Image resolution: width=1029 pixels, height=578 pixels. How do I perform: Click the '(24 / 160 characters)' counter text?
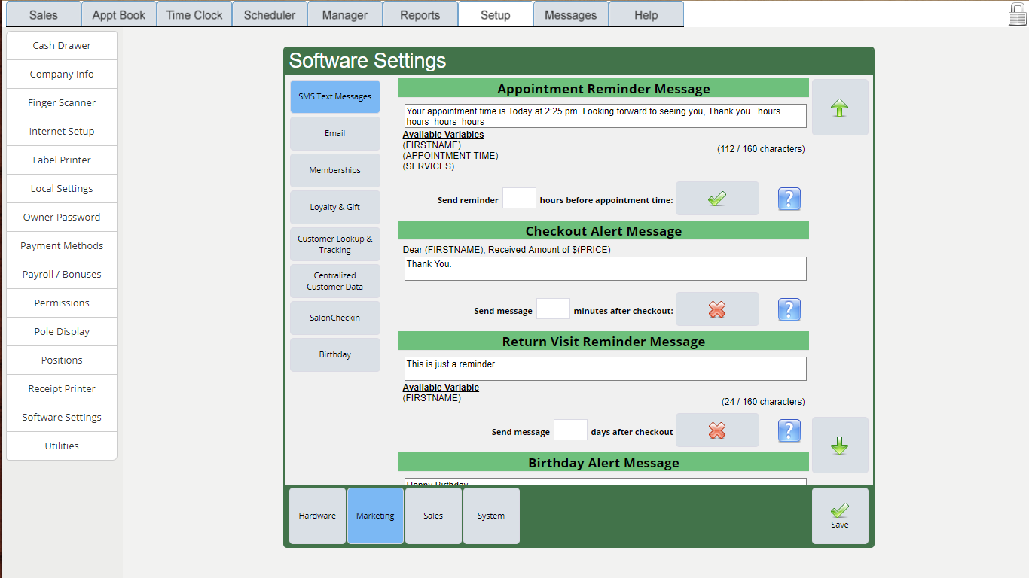point(763,402)
